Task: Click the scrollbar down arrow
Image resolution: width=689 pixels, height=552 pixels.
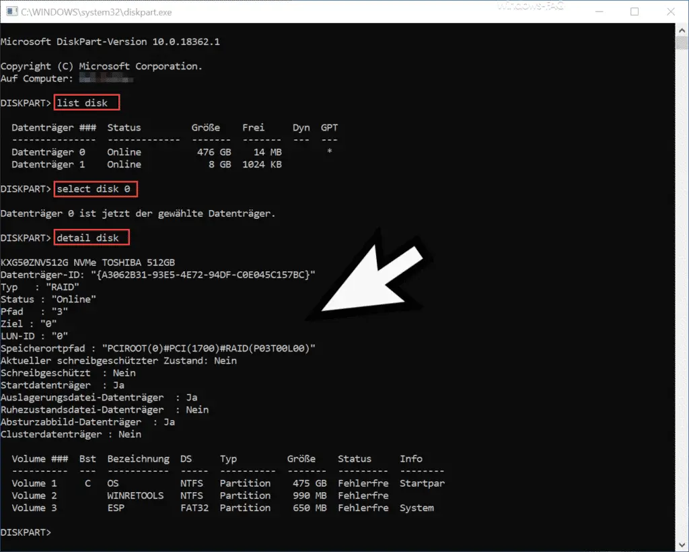Action: 682,545
